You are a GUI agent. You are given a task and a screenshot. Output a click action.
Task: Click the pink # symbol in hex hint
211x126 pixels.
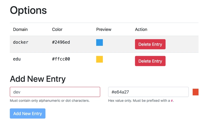click(x=172, y=101)
